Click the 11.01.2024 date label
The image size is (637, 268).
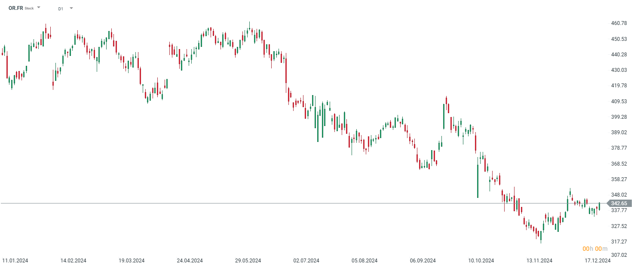click(x=15, y=261)
